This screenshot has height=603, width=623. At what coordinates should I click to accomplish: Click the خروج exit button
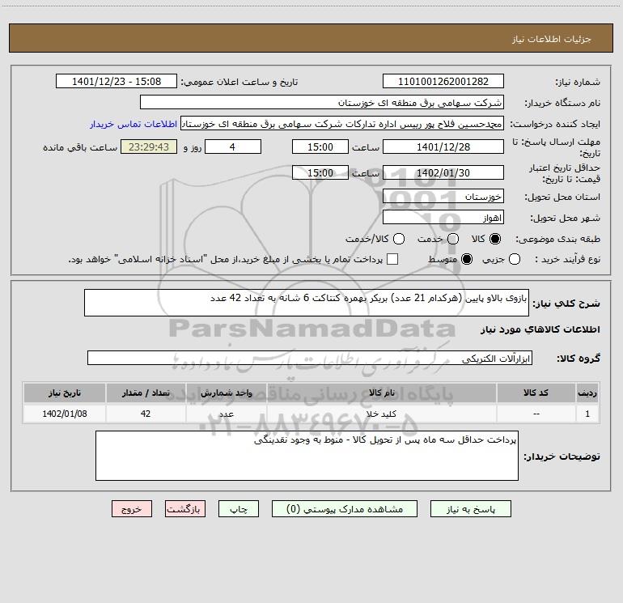pyautogui.click(x=132, y=509)
